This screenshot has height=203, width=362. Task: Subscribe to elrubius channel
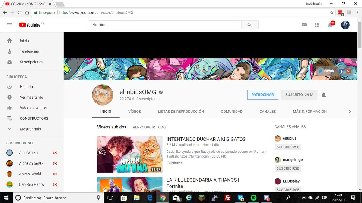288,147
